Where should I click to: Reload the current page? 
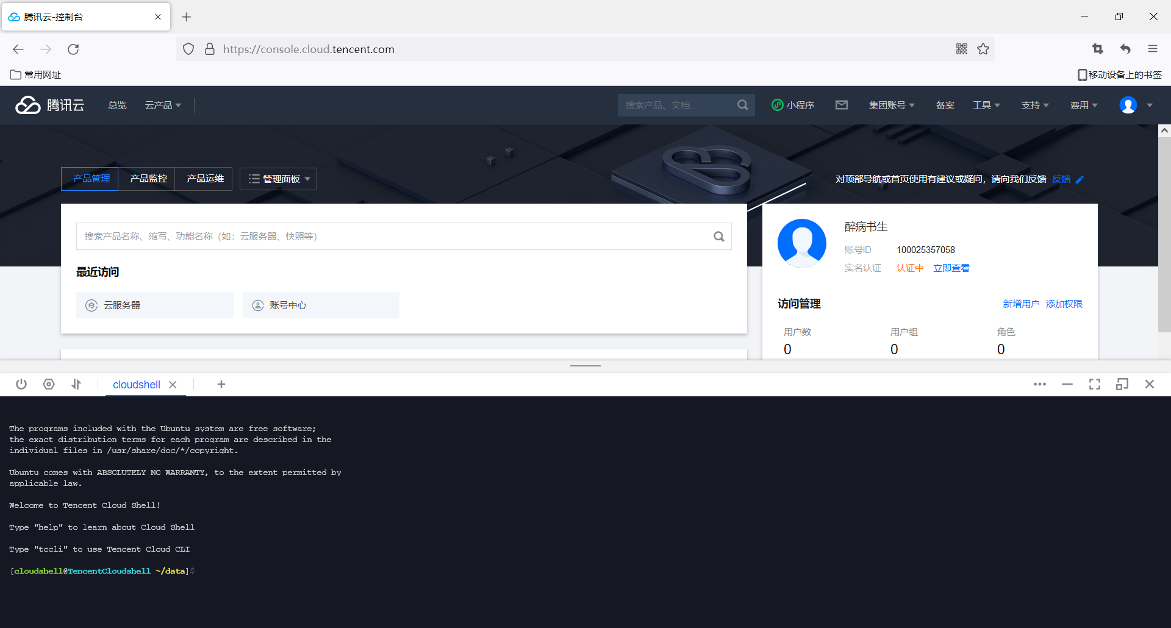click(x=73, y=49)
